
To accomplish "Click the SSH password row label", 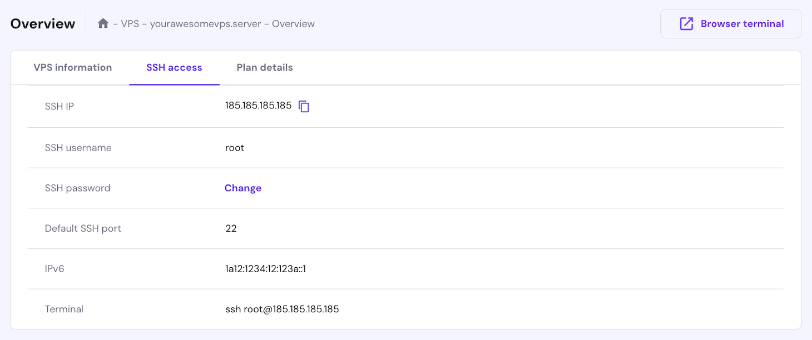I will [x=77, y=188].
